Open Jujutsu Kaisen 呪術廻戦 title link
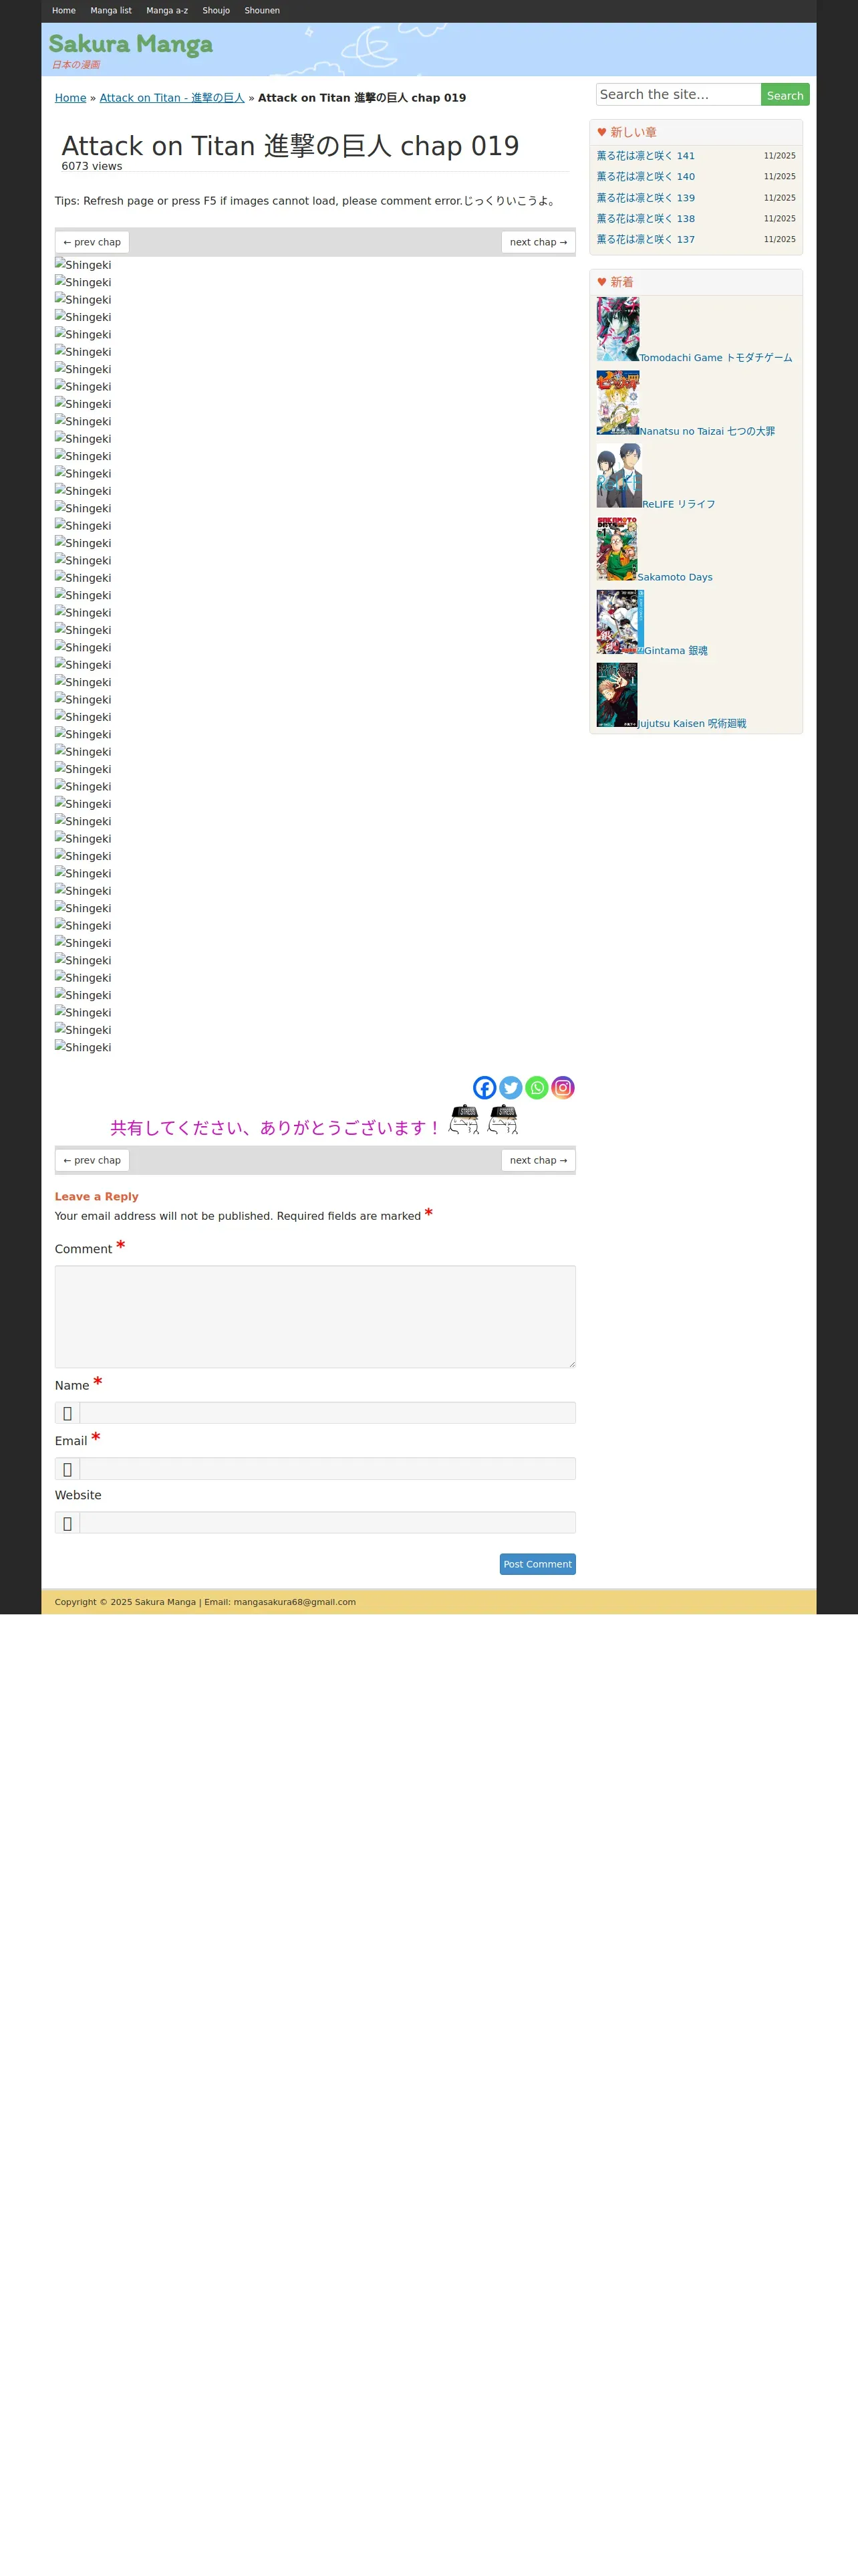Image resolution: width=858 pixels, height=2576 pixels. 691,723
